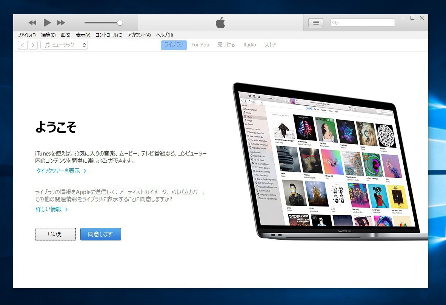Viewport: 446px width, 305px height.
Task: Focus the search input field
Action: click(362, 23)
